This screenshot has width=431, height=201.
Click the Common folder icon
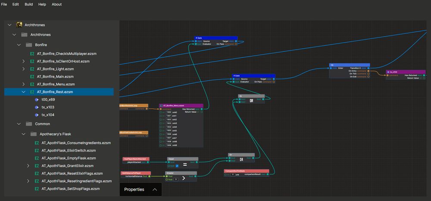[29, 124]
